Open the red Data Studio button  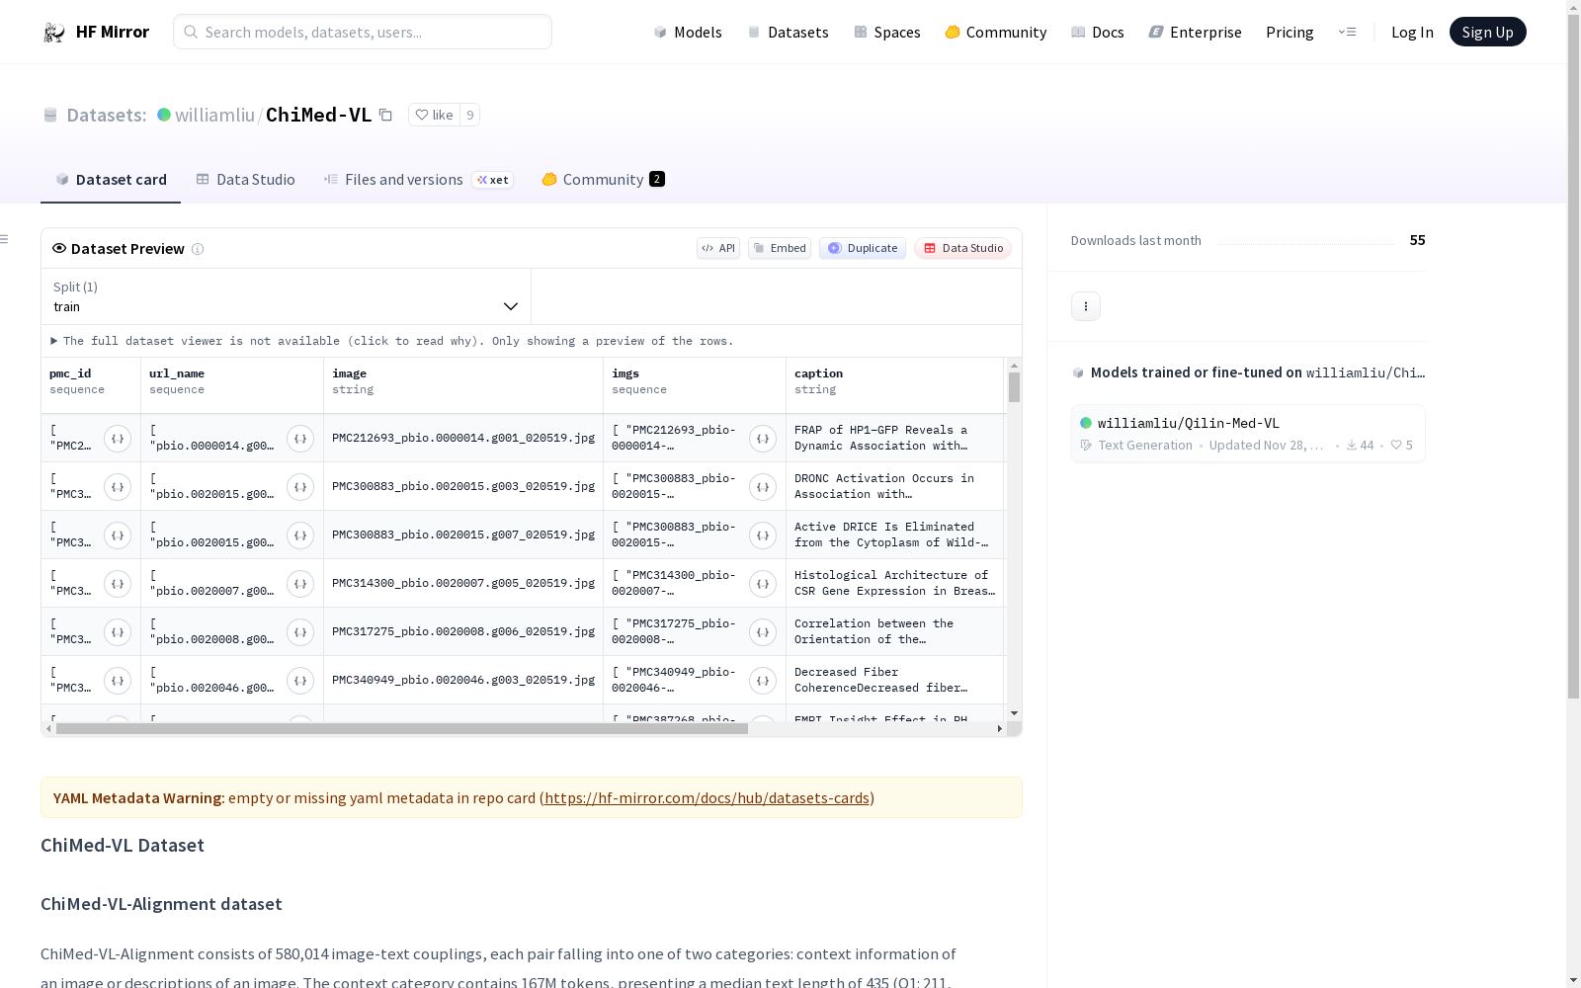point(963,249)
